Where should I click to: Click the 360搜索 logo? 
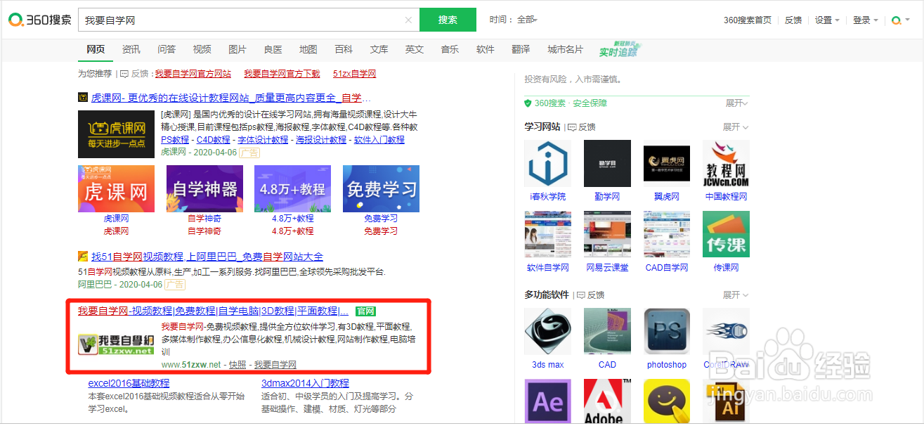[x=40, y=20]
